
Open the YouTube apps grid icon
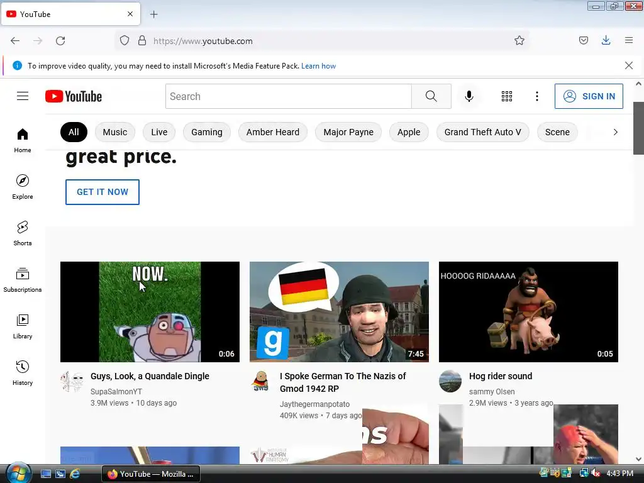tap(507, 96)
